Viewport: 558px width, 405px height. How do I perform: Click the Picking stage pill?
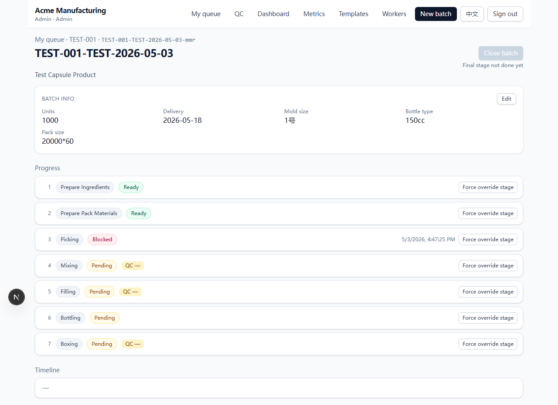[x=69, y=240]
